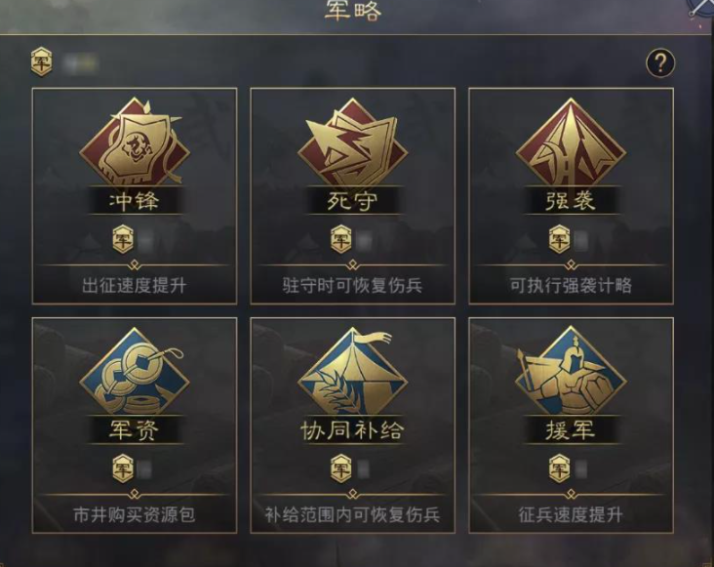Click the 协同补给 name label
The height and width of the screenshot is (567, 714).
[x=353, y=430]
